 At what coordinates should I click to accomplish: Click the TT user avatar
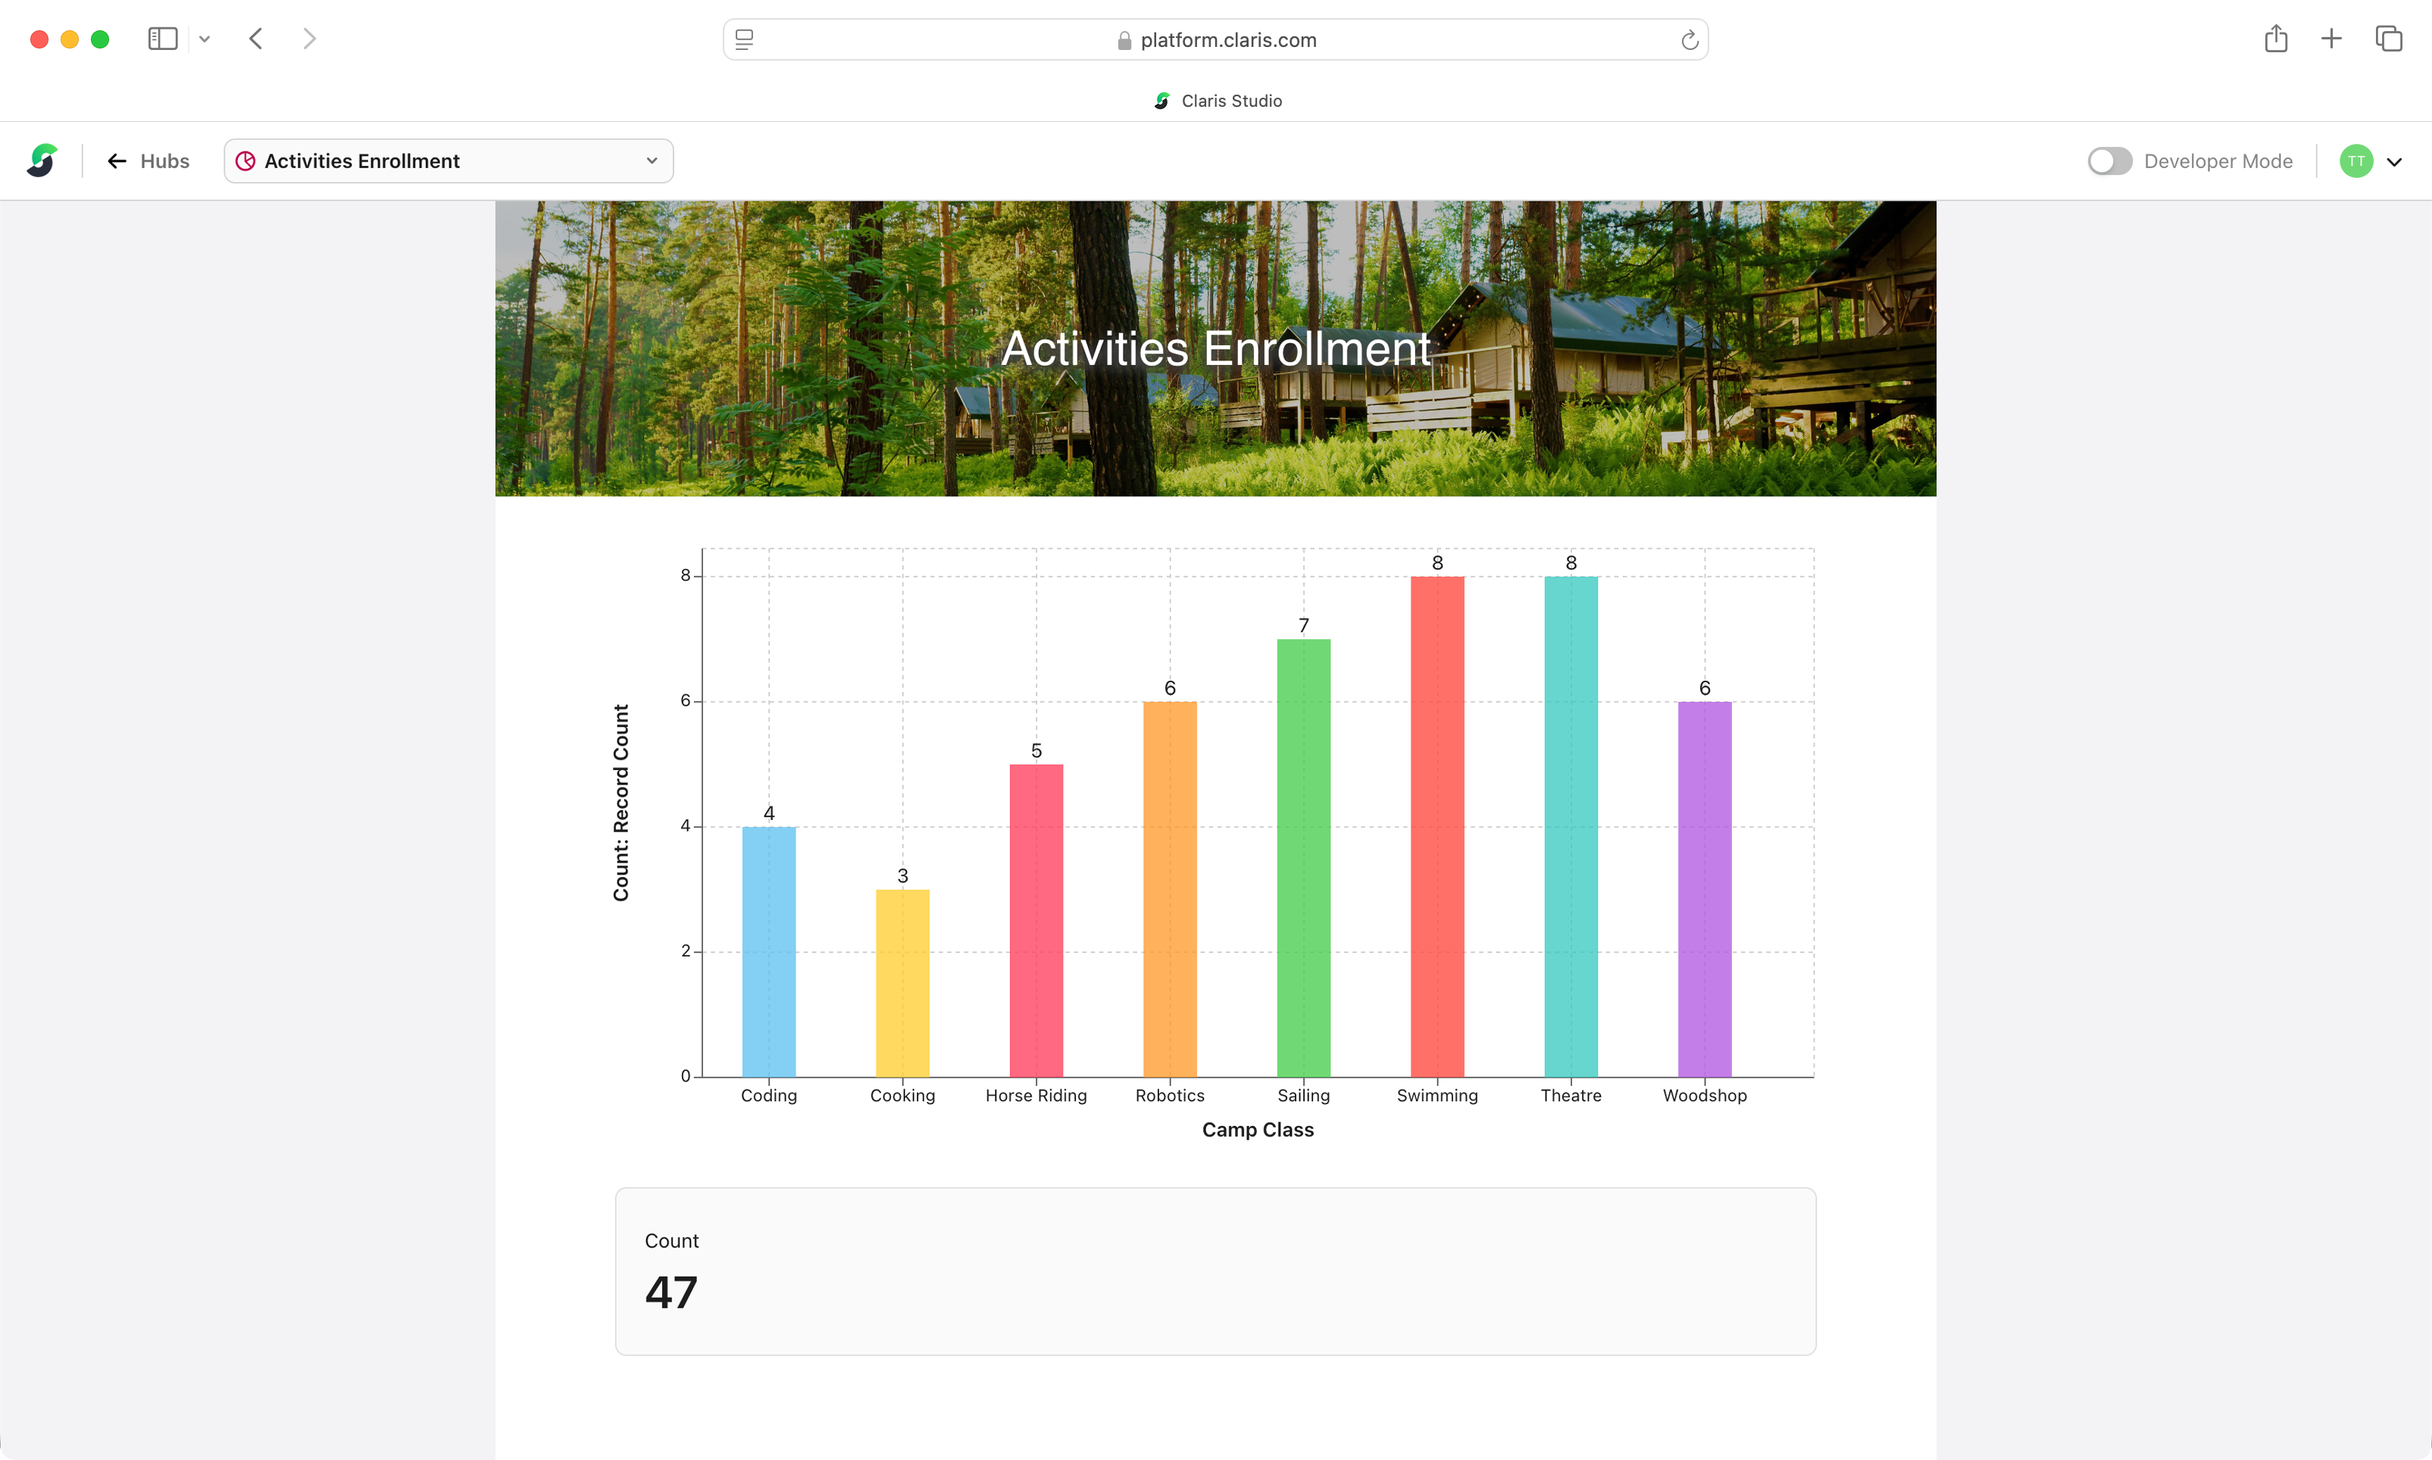[2355, 161]
